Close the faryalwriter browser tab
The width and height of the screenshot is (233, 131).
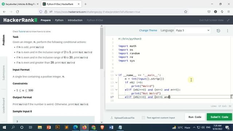[x=37, y=4]
